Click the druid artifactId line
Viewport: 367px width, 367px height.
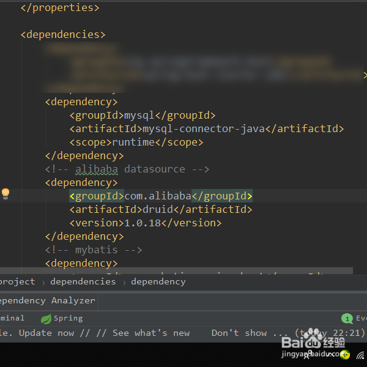[x=161, y=209]
